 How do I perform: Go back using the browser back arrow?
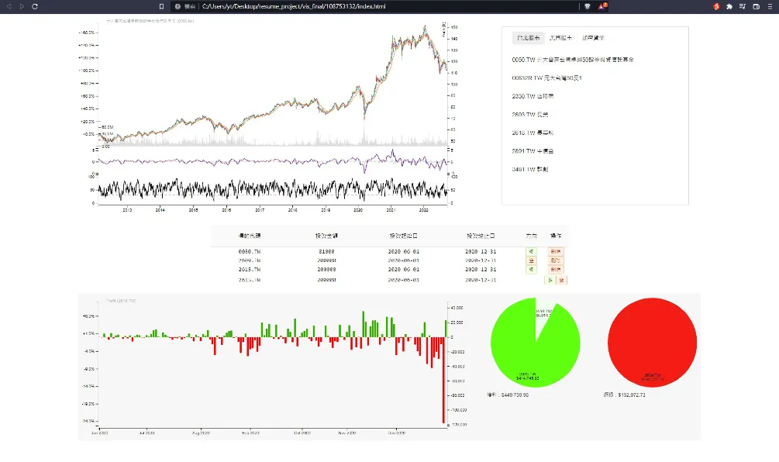[9, 6]
